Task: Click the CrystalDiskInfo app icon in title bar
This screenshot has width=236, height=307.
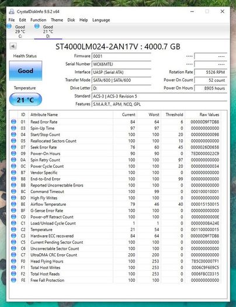Action: (x=12, y=12)
